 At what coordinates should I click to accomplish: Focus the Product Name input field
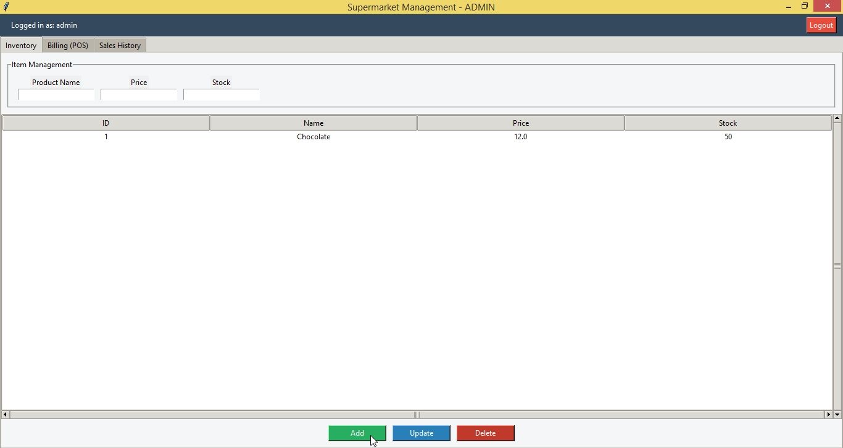click(x=56, y=95)
